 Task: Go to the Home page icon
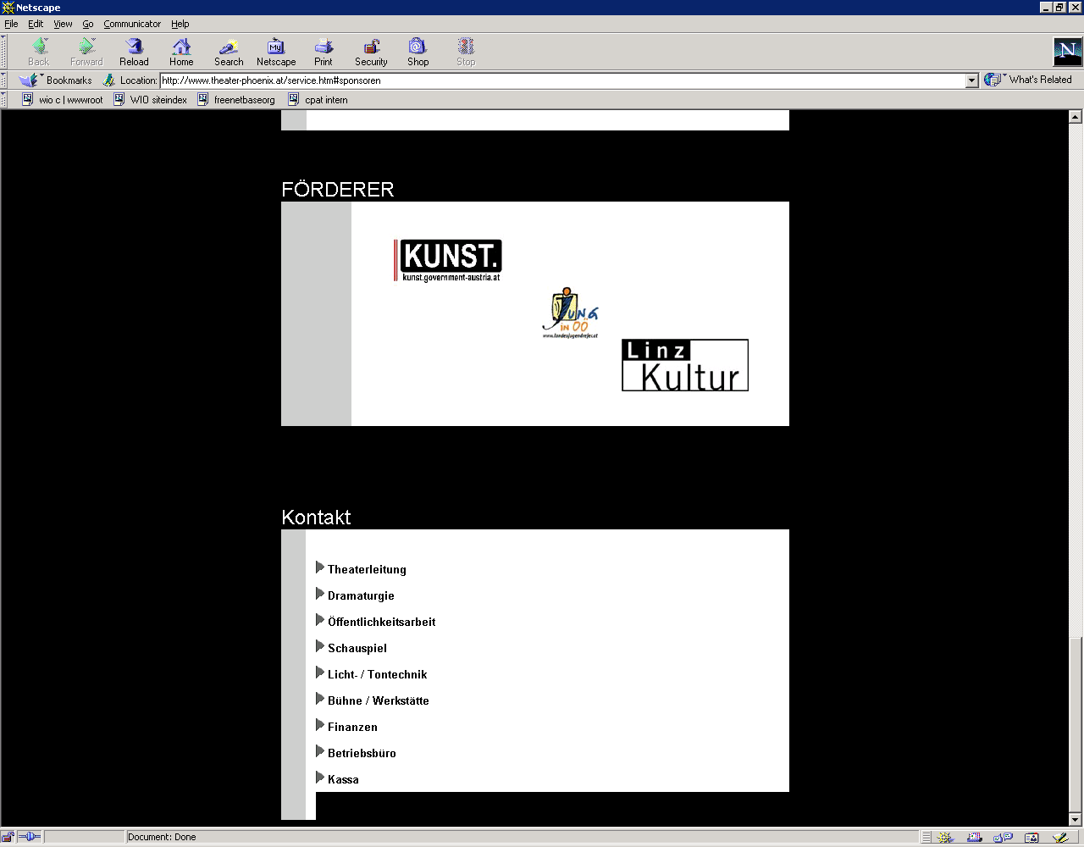pos(181,52)
